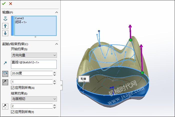Click the direction vector arrow icon
The height and width of the screenshot is (117, 175).
tap(5, 63)
